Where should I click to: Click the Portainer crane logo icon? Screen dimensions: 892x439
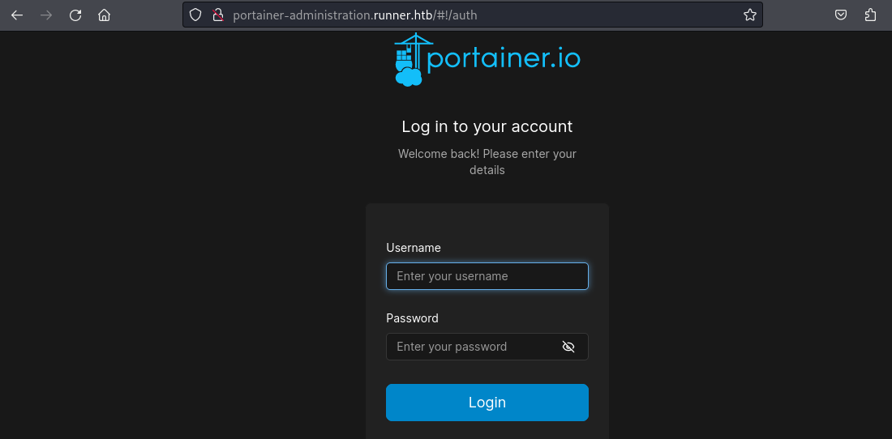point(410,59)
